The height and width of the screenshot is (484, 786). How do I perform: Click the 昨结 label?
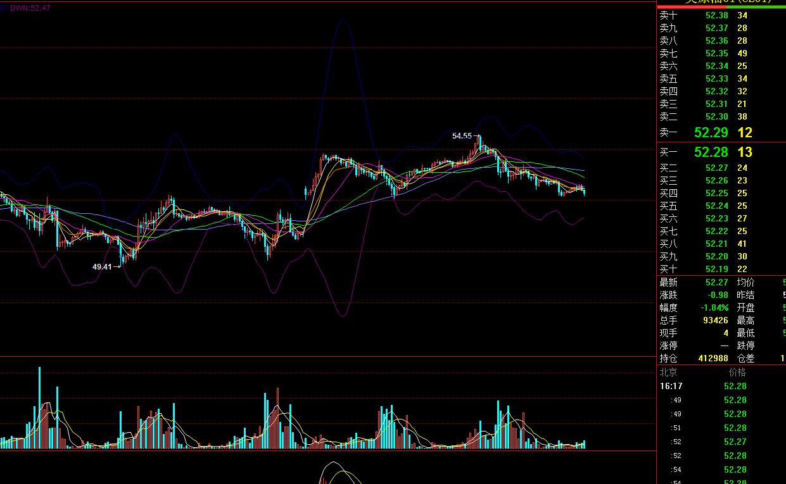click(x=745, y=295)
